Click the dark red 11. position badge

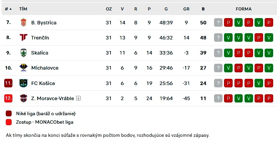pyautogui.click(x=8, y=83)
